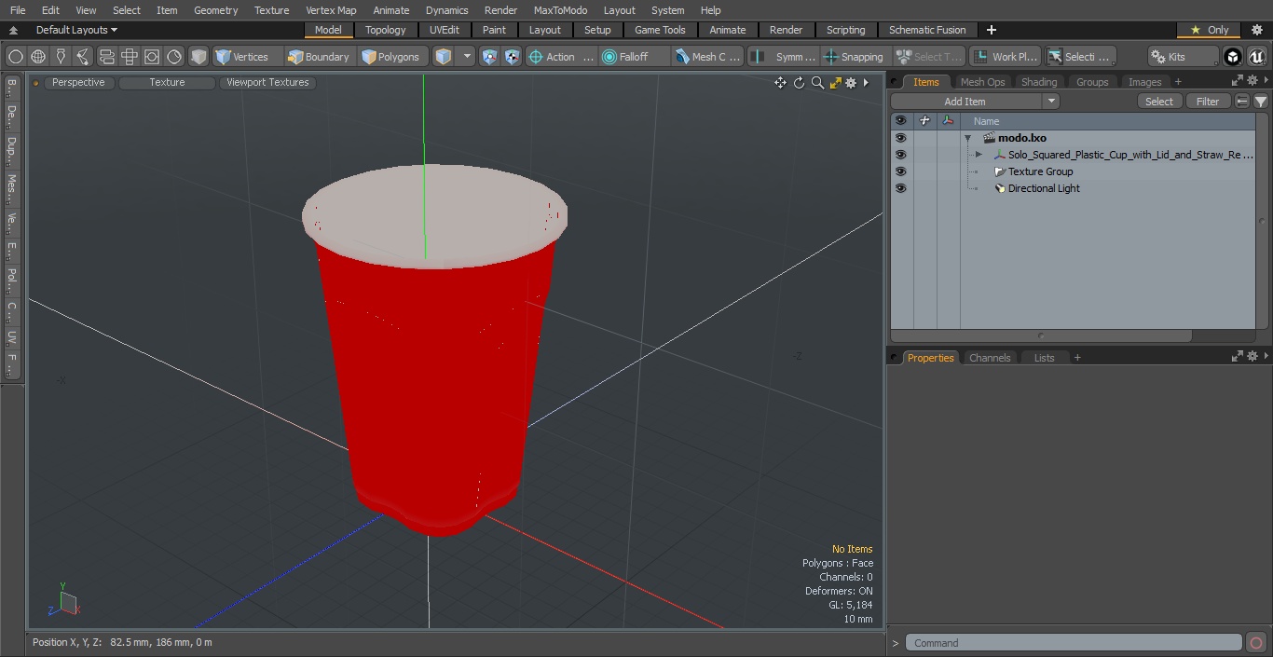Open the File menu
This screenshot has height=657, width=1273.
18,10
